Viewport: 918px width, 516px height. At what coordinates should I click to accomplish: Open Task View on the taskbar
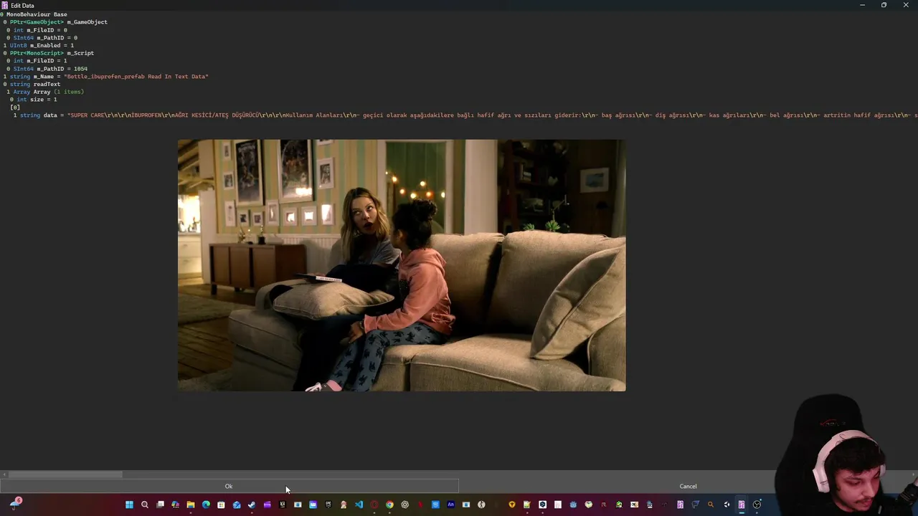[160, 505]
